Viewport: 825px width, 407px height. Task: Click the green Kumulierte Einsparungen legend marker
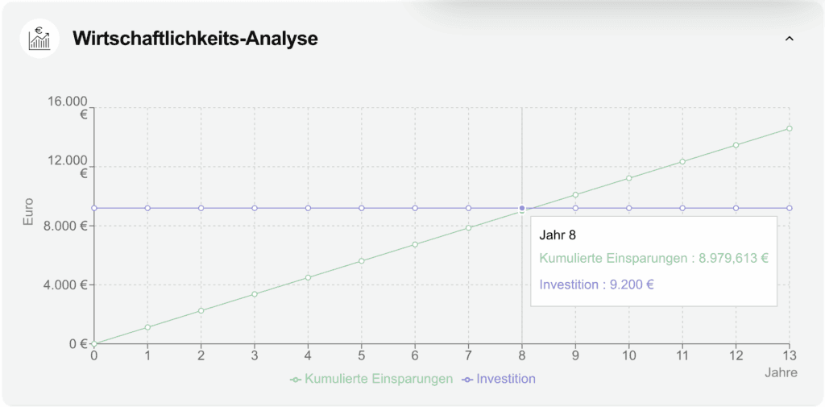tap(296, 379)
